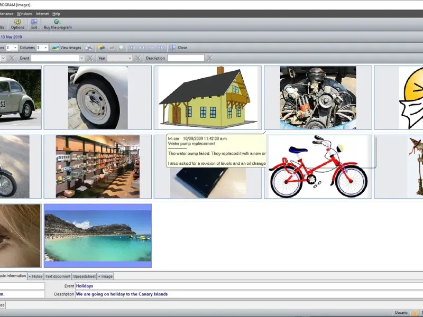This screenshot has height=317, width=423.
Task: Click the Description field about Canary Islands
Action: coord(249,294)
